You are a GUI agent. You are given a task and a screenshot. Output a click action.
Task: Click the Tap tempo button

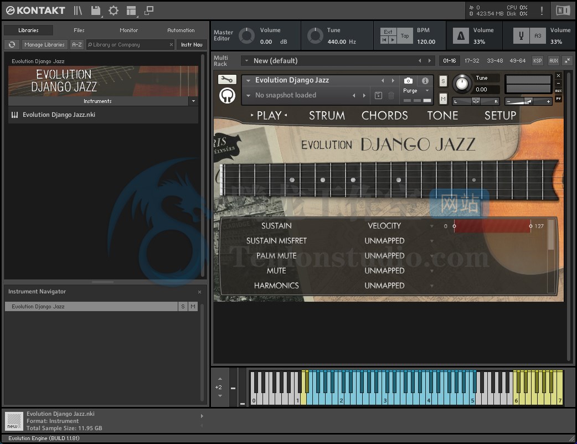(405, 35)
